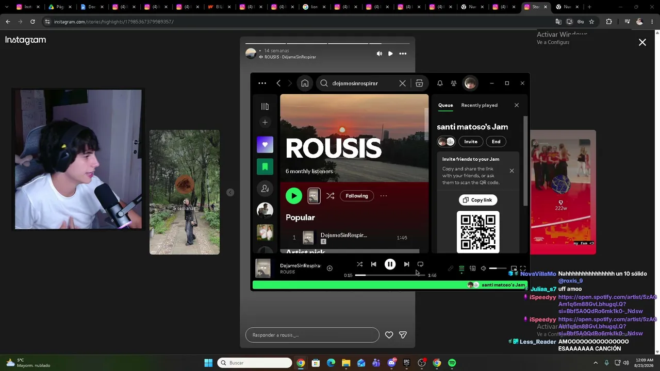Play ROUSIS with the green play button

(x=294, y=196)
